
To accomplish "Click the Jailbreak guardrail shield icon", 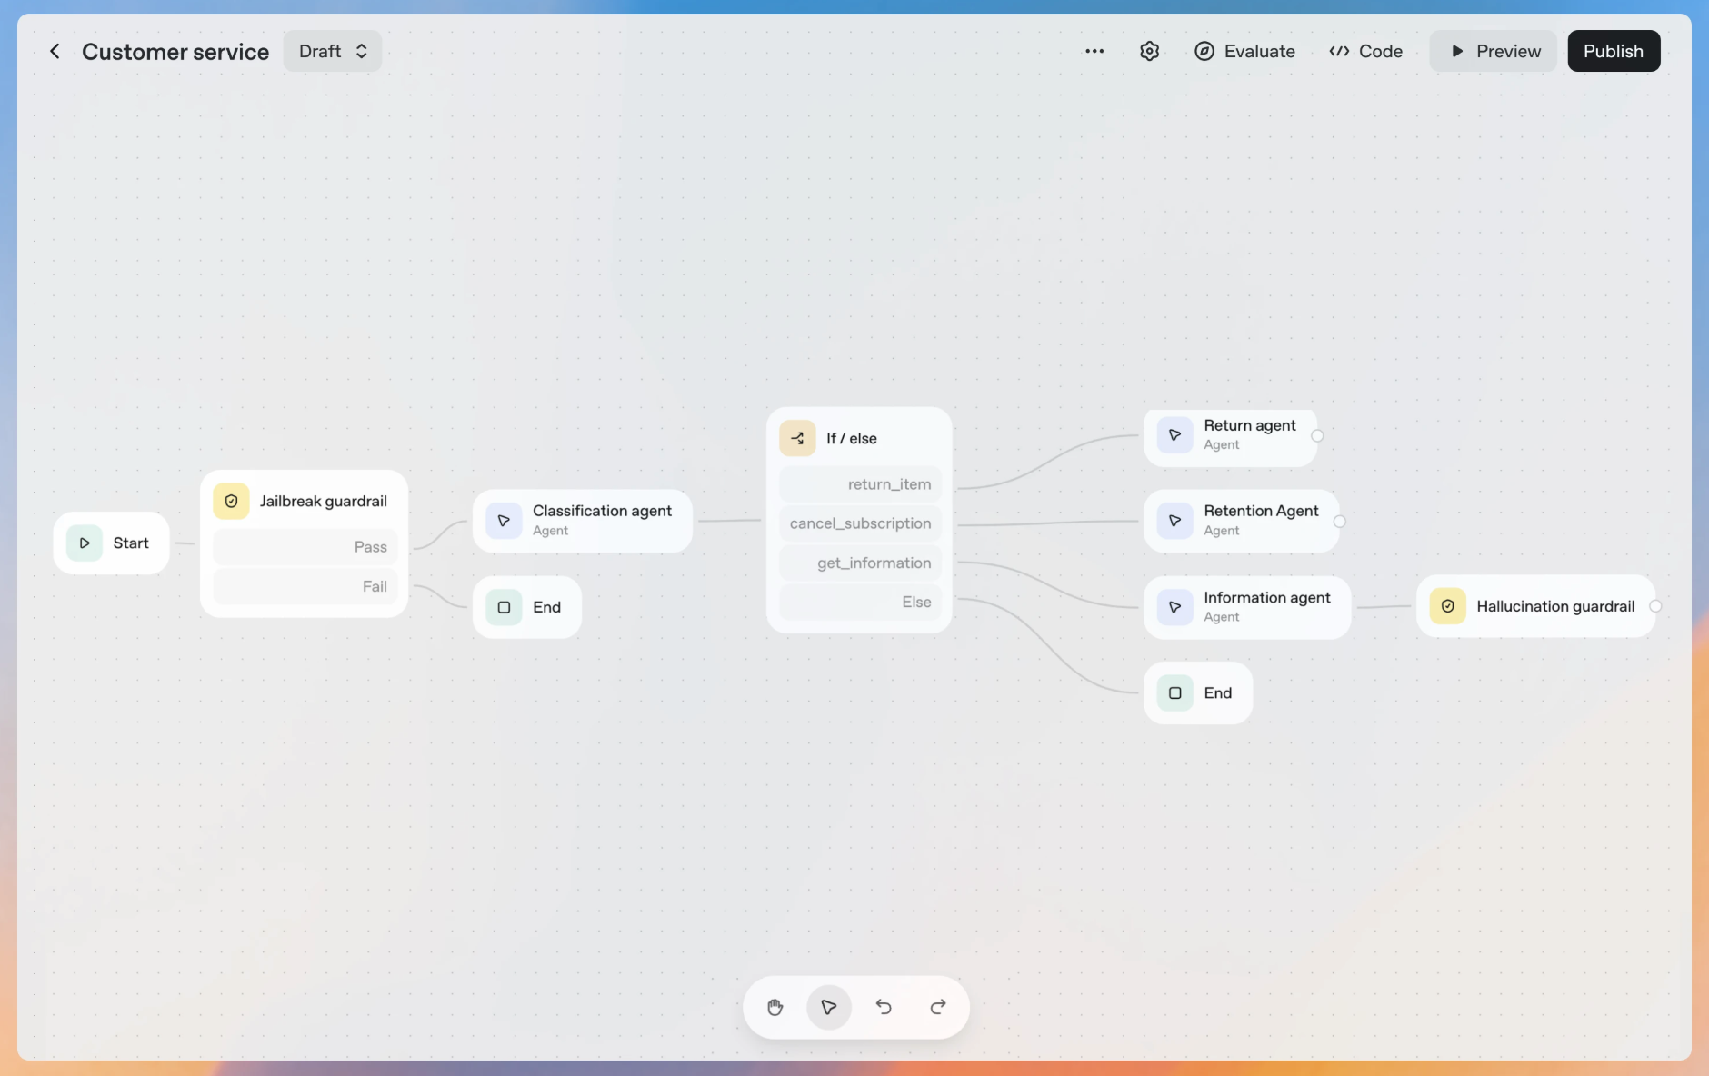I will click(x=231, y=502).
